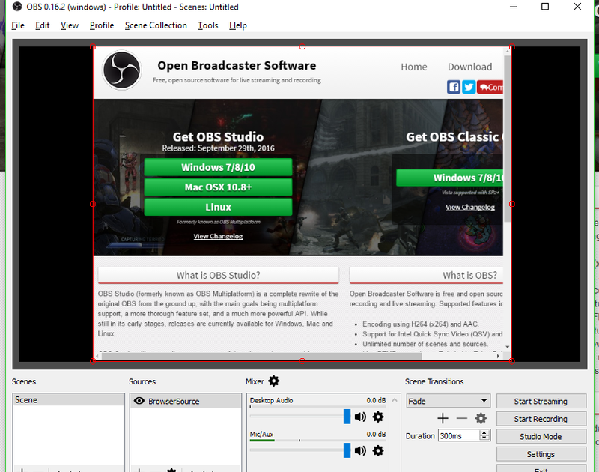Viewport: 599px width, 472px height.
Task: Click the red Community chat button
Action: (490, 87)
